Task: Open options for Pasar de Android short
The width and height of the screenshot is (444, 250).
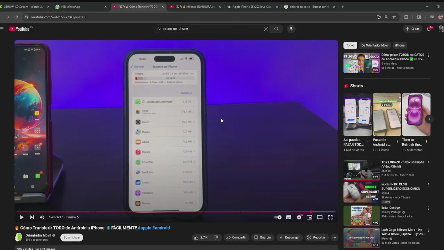Action: [x=397, y=142]
